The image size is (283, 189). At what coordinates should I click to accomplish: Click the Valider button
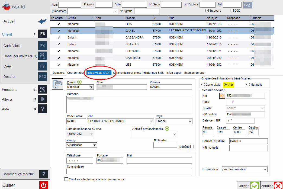click(248, 185)
